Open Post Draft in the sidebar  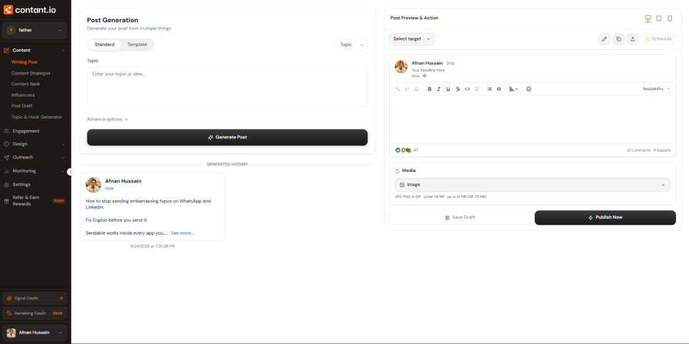pyautogui.click(x=22, y=106)
